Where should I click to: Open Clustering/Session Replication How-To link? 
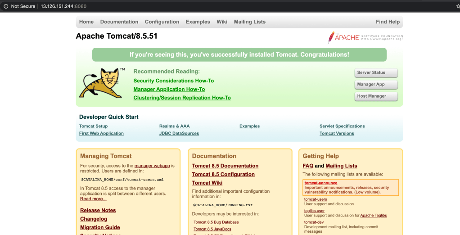pos(182,98)
